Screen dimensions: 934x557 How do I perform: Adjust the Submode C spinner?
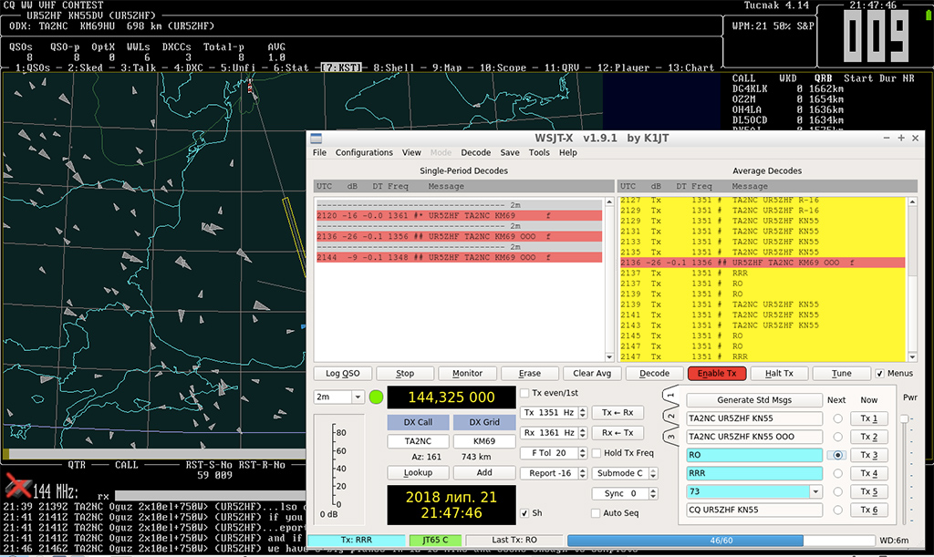653,473
